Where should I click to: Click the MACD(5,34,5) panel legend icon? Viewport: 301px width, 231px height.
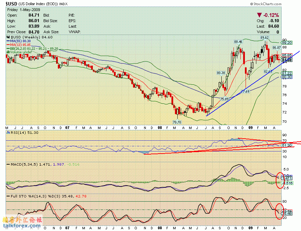click(x=8, y=164)
